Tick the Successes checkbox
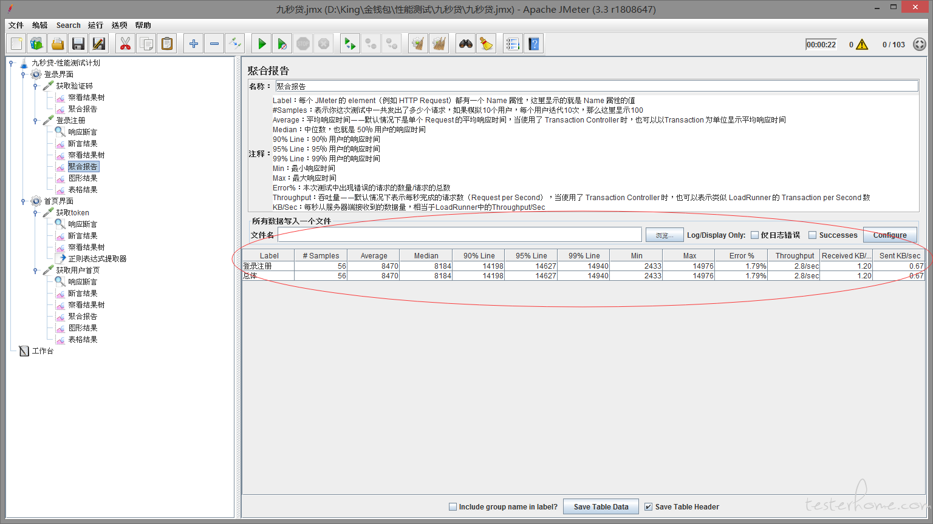 point(813,235)
